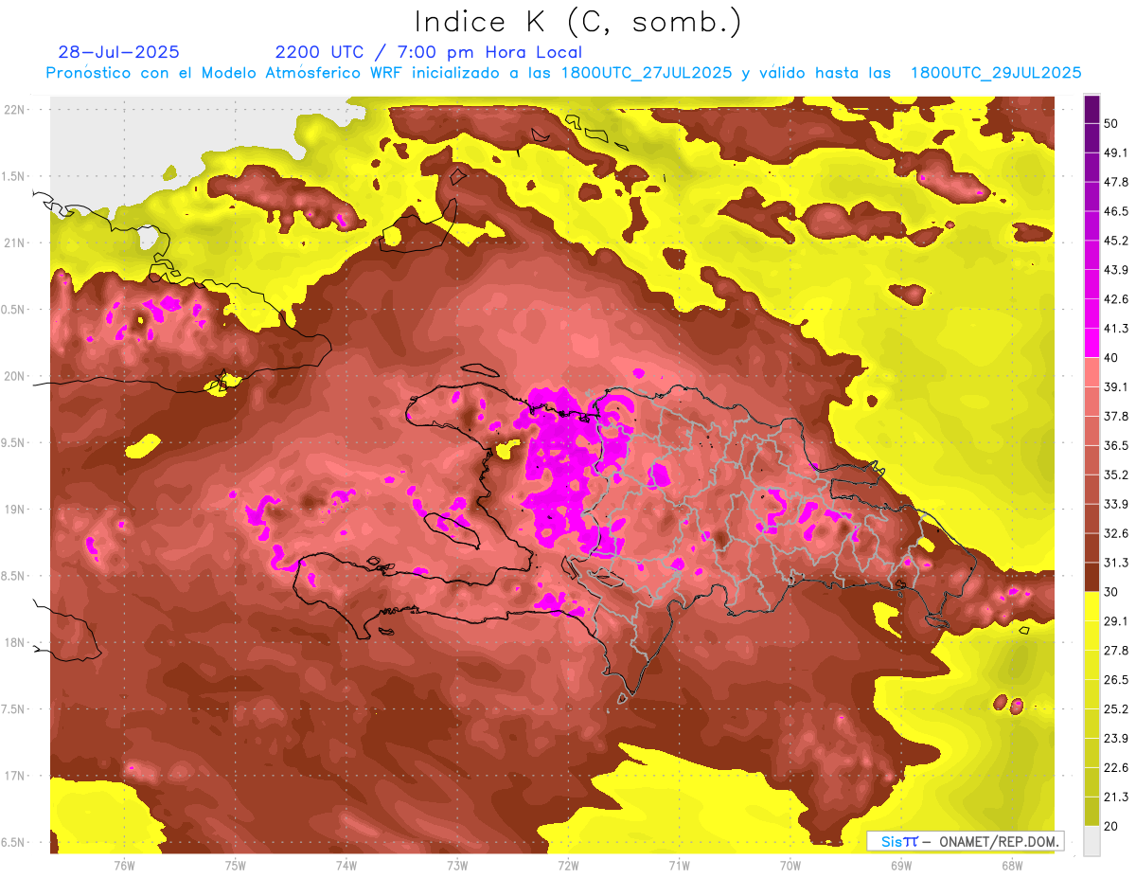
Task: Pick the magenta swatch between 40 and 41.3
Action: (x=1092, y=343)
